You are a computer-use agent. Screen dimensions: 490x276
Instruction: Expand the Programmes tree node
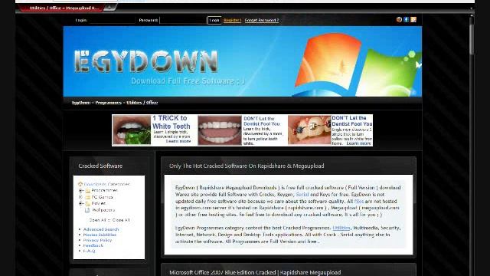click(x=80, y=191)
